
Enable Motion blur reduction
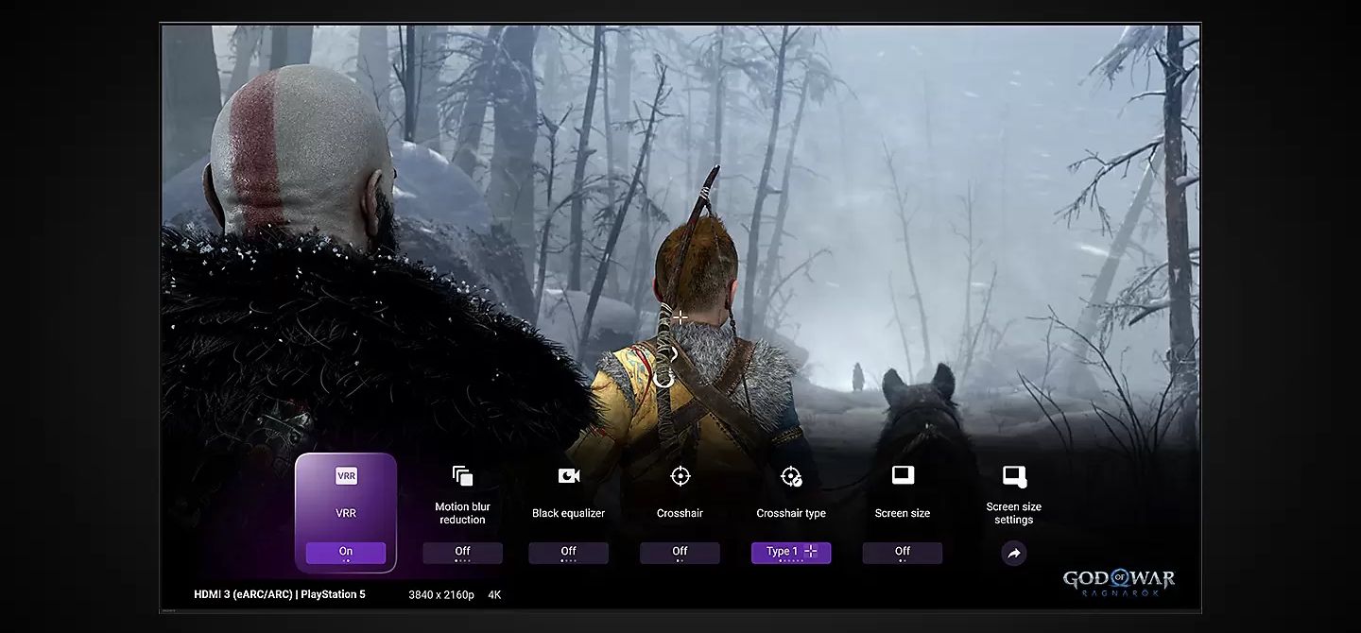point(461,552)
